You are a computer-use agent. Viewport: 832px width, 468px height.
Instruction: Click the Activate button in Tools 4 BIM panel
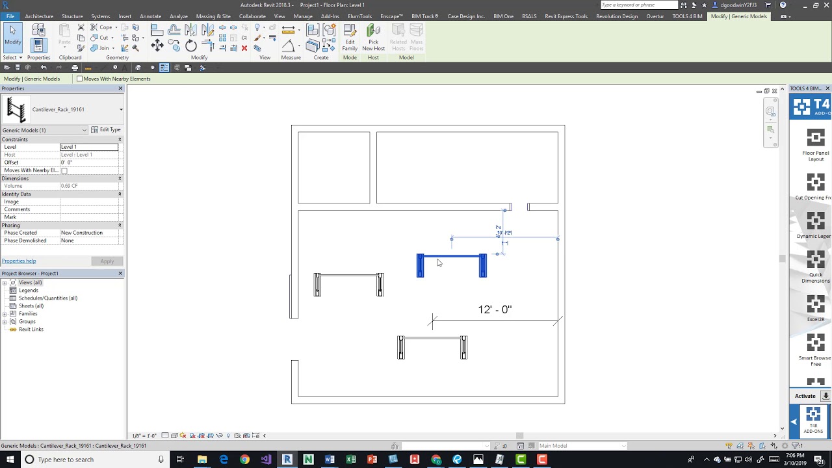coord(805,396)
